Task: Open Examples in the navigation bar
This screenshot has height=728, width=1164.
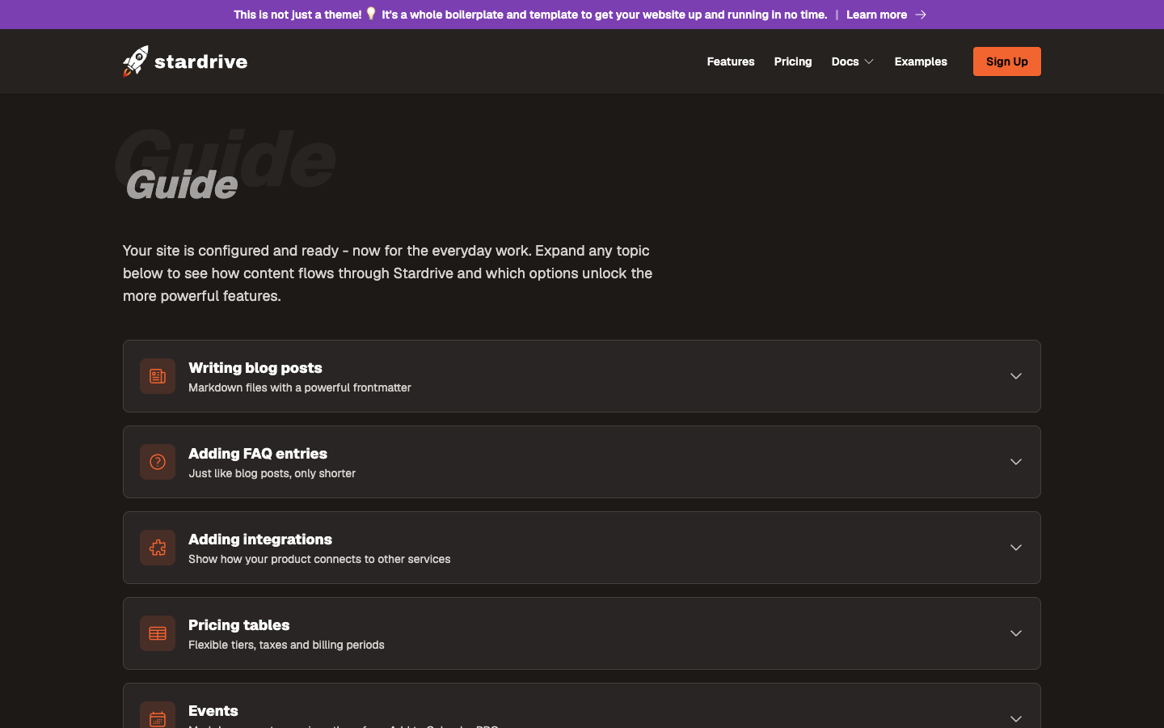Action: click(921, 61)
